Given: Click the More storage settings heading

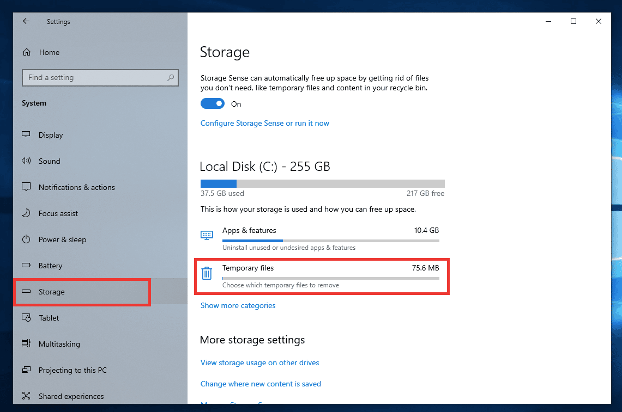Looking at the screenshot, I should point(252,340).
